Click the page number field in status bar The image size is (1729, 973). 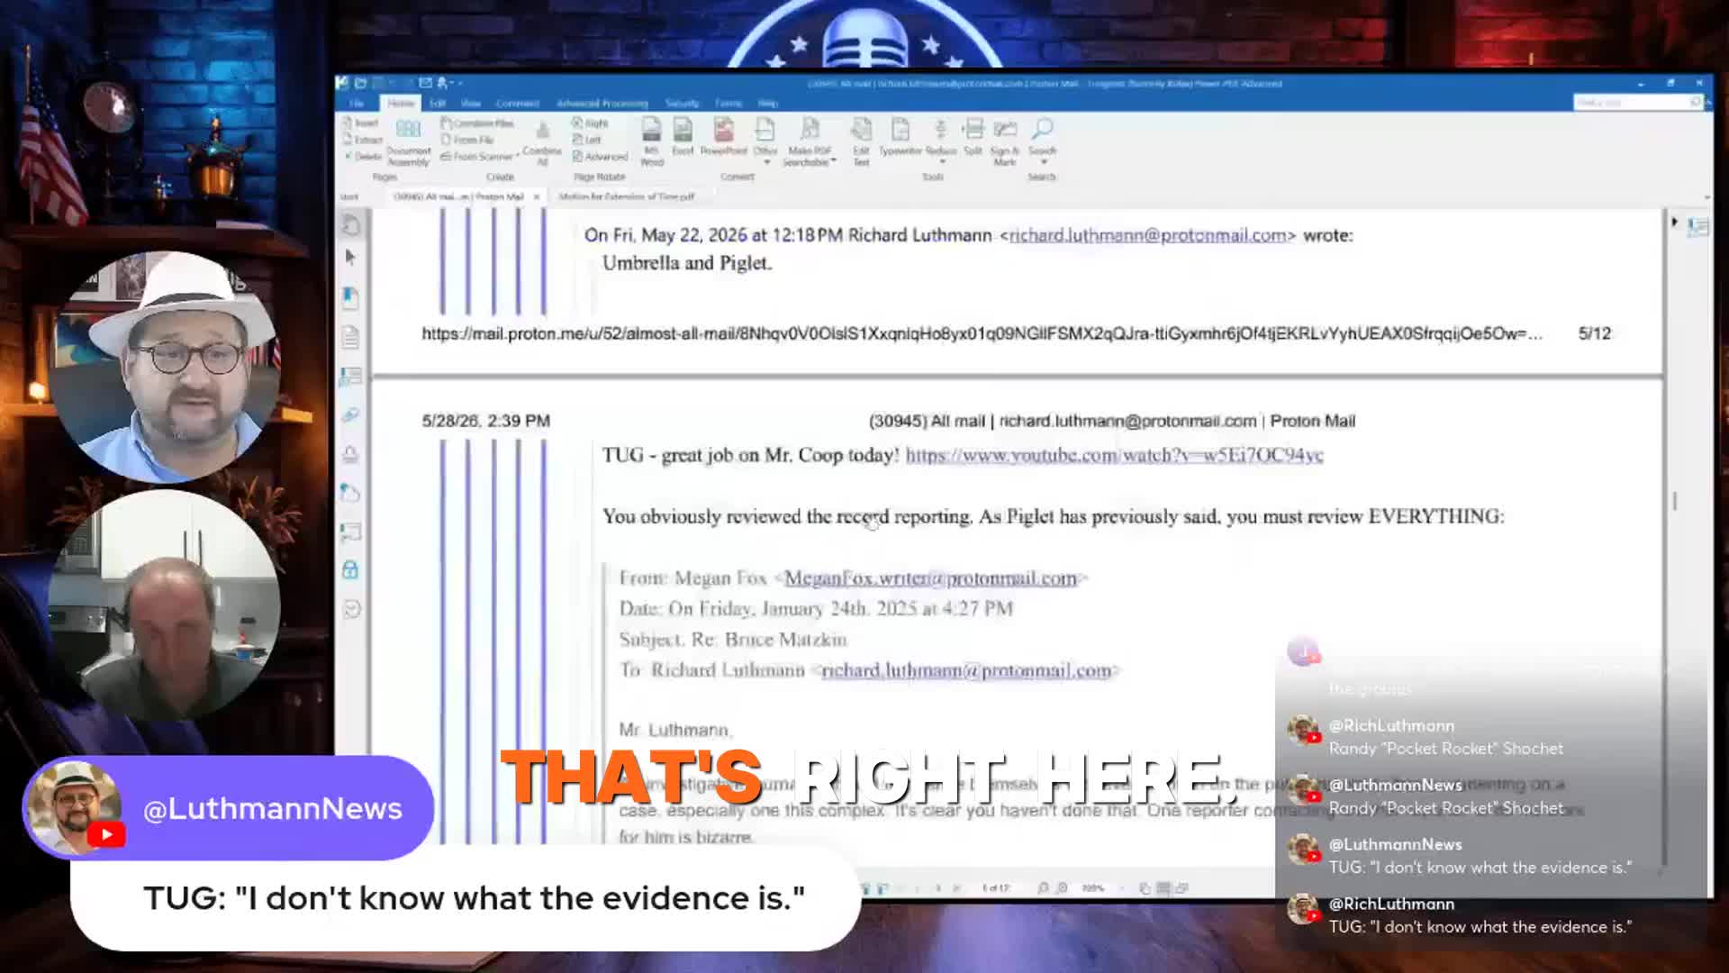click(994, 888)
